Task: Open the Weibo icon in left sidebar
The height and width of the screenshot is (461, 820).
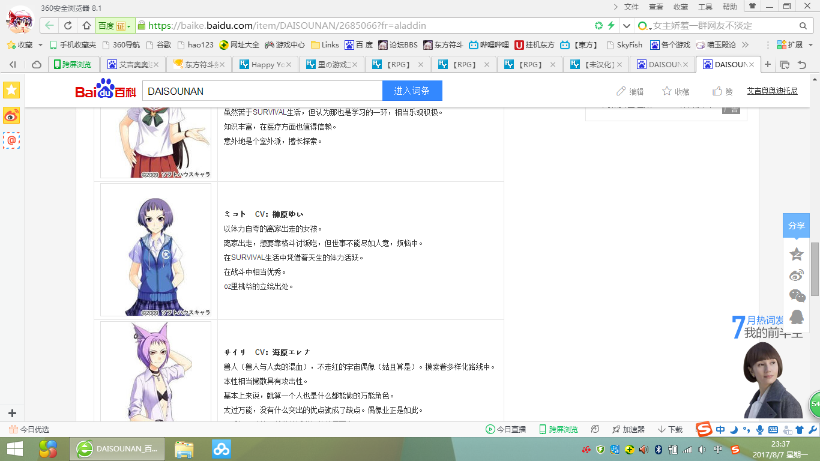Action: (11, 115)
